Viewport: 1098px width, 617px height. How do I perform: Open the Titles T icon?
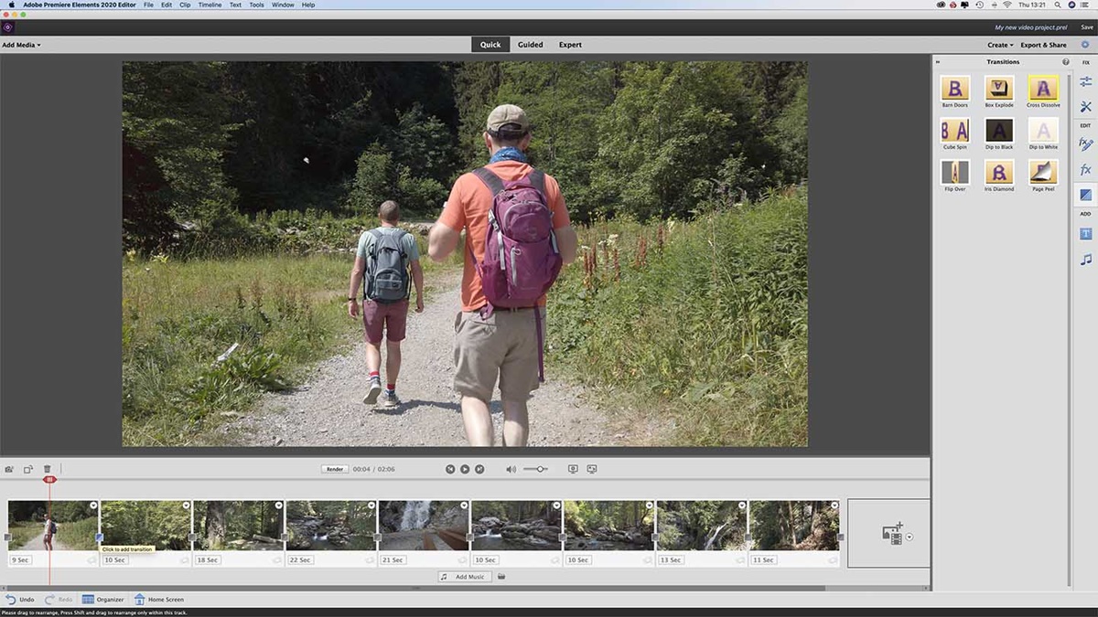click(x=1085, y=234)
